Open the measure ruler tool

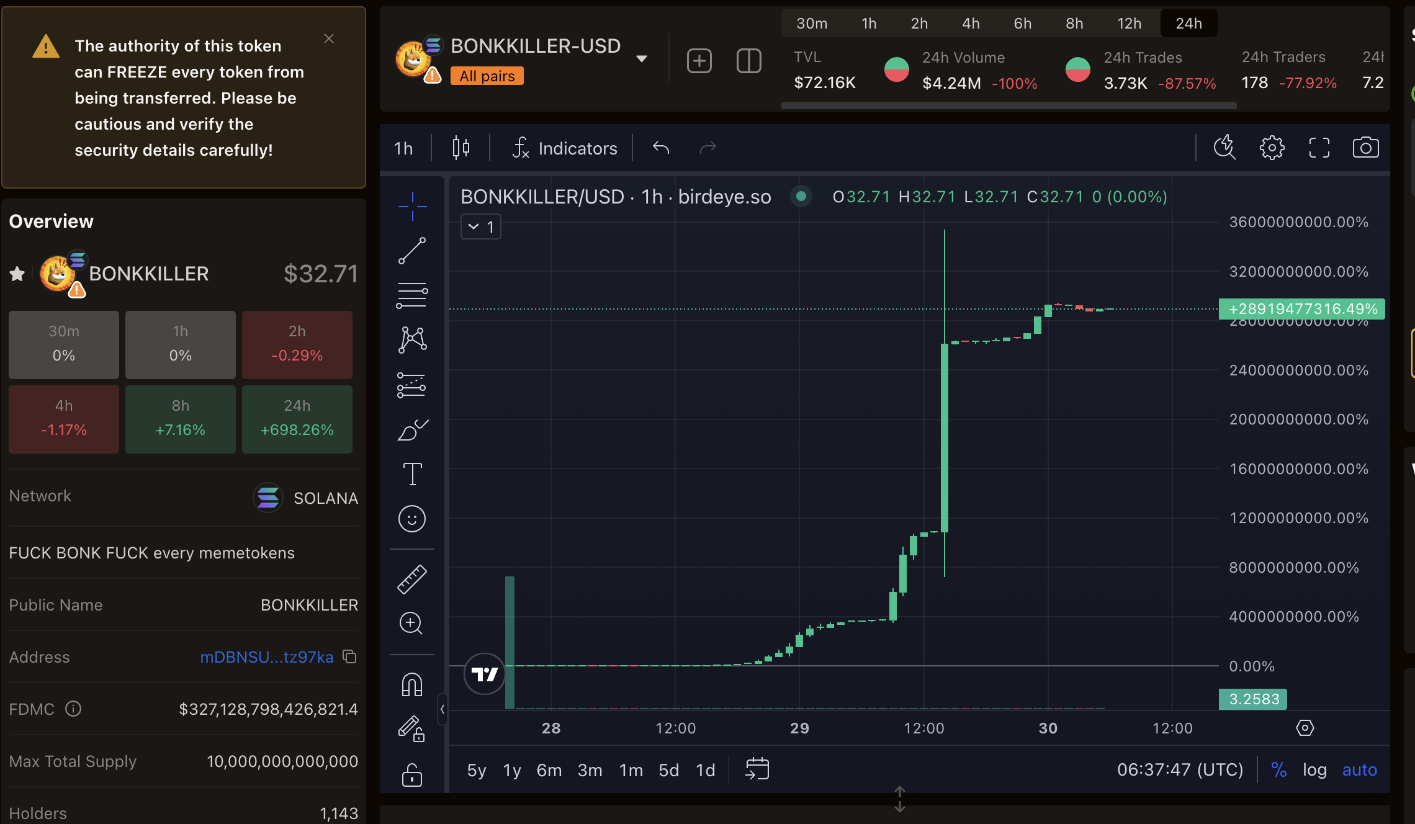412,580
